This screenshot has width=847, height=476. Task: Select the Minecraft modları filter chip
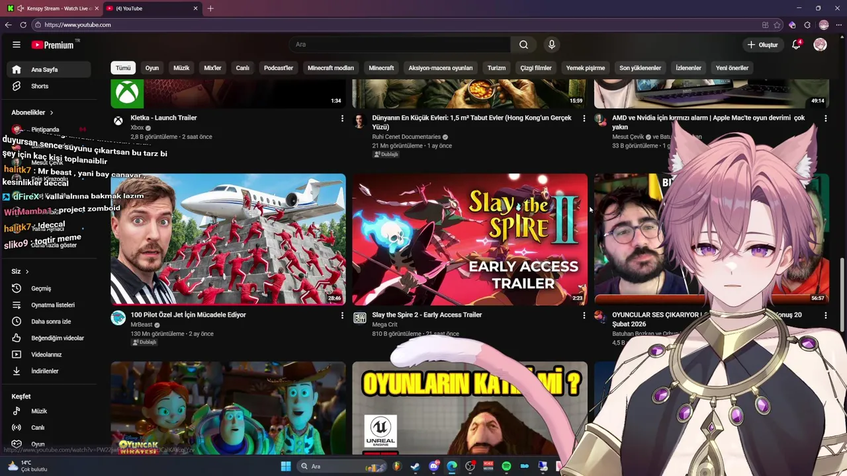[331, 68]
